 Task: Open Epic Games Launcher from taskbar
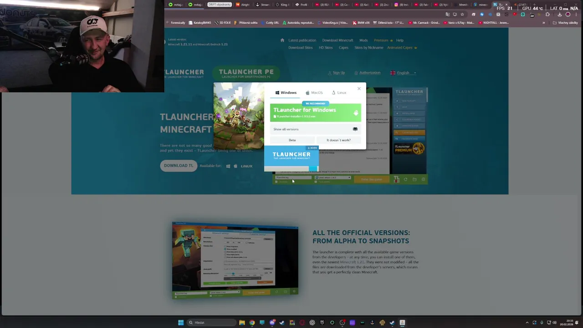click(322, 323)
